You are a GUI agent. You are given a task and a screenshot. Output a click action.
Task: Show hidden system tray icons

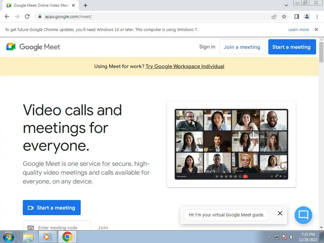(269, 237)
